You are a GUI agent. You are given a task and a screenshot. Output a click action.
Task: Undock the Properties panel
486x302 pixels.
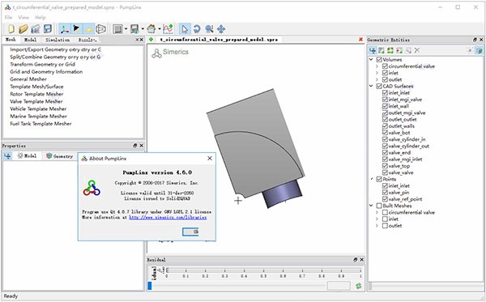[134, 145]
